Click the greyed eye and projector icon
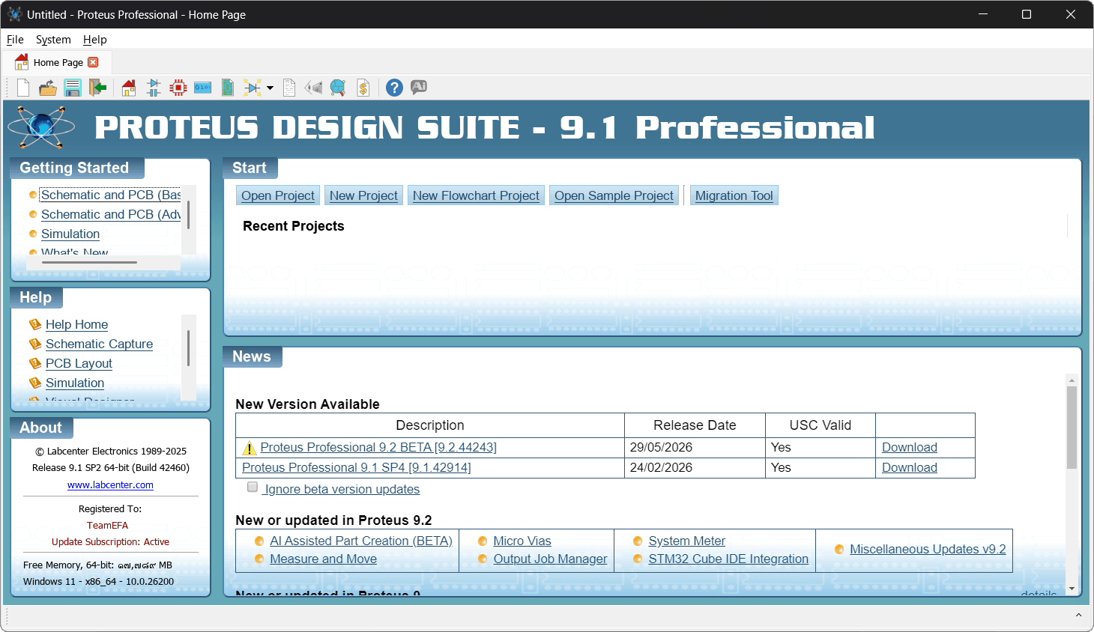Image resolution: width=1094 pixels, height=632 pixels. [313, 88]
